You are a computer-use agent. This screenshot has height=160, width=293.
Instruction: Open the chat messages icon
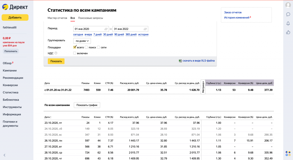tap(288, 14)
